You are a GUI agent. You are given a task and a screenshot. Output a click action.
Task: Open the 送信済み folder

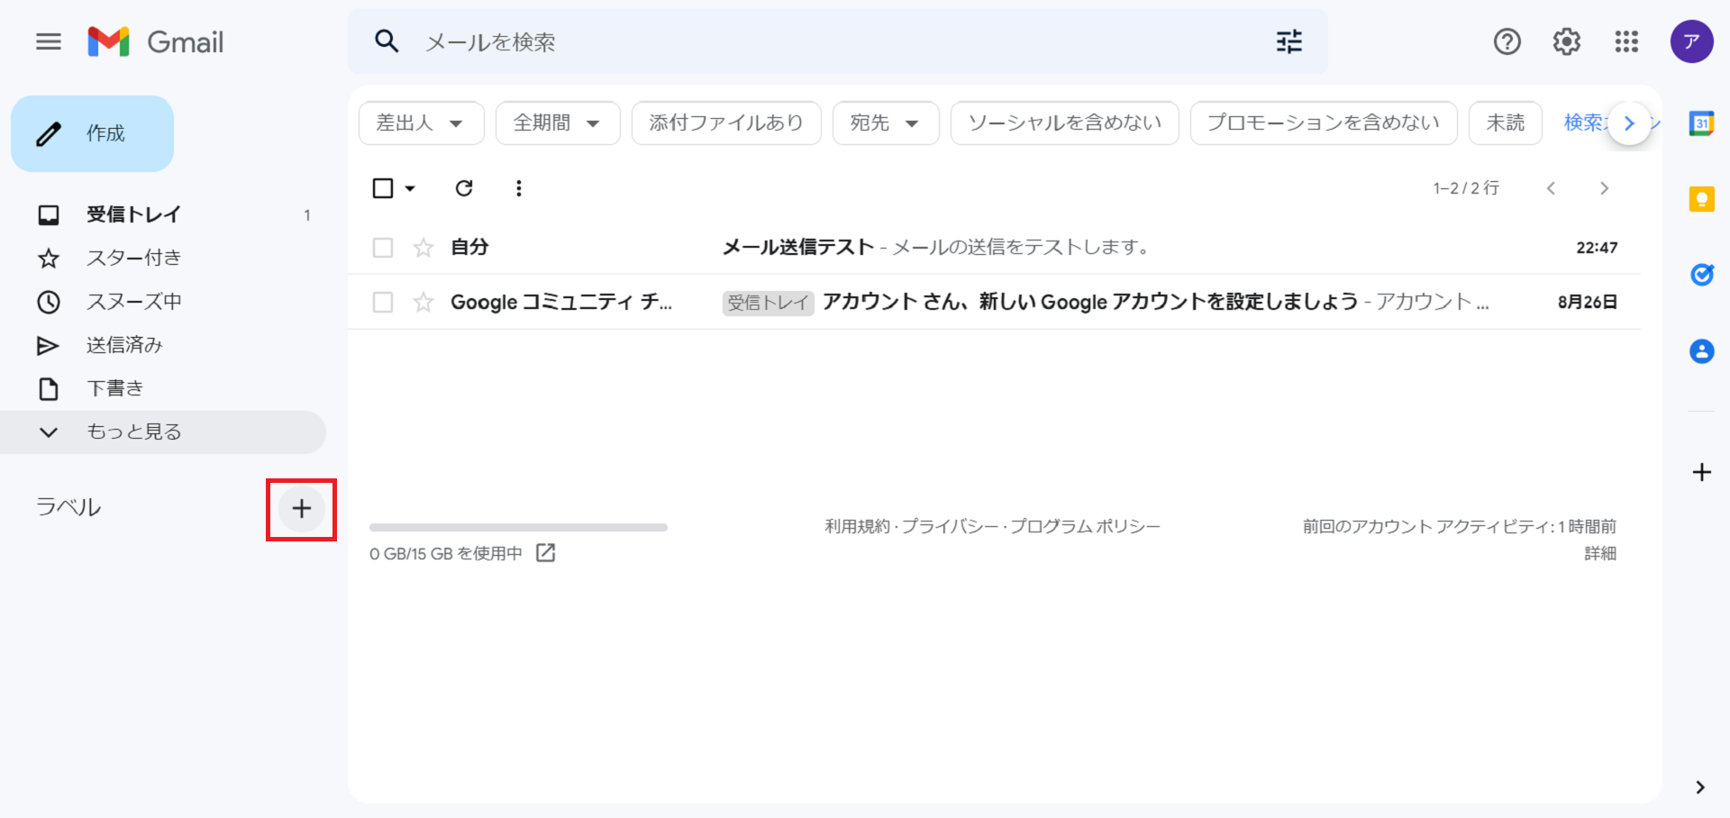[x=124, y=345]
